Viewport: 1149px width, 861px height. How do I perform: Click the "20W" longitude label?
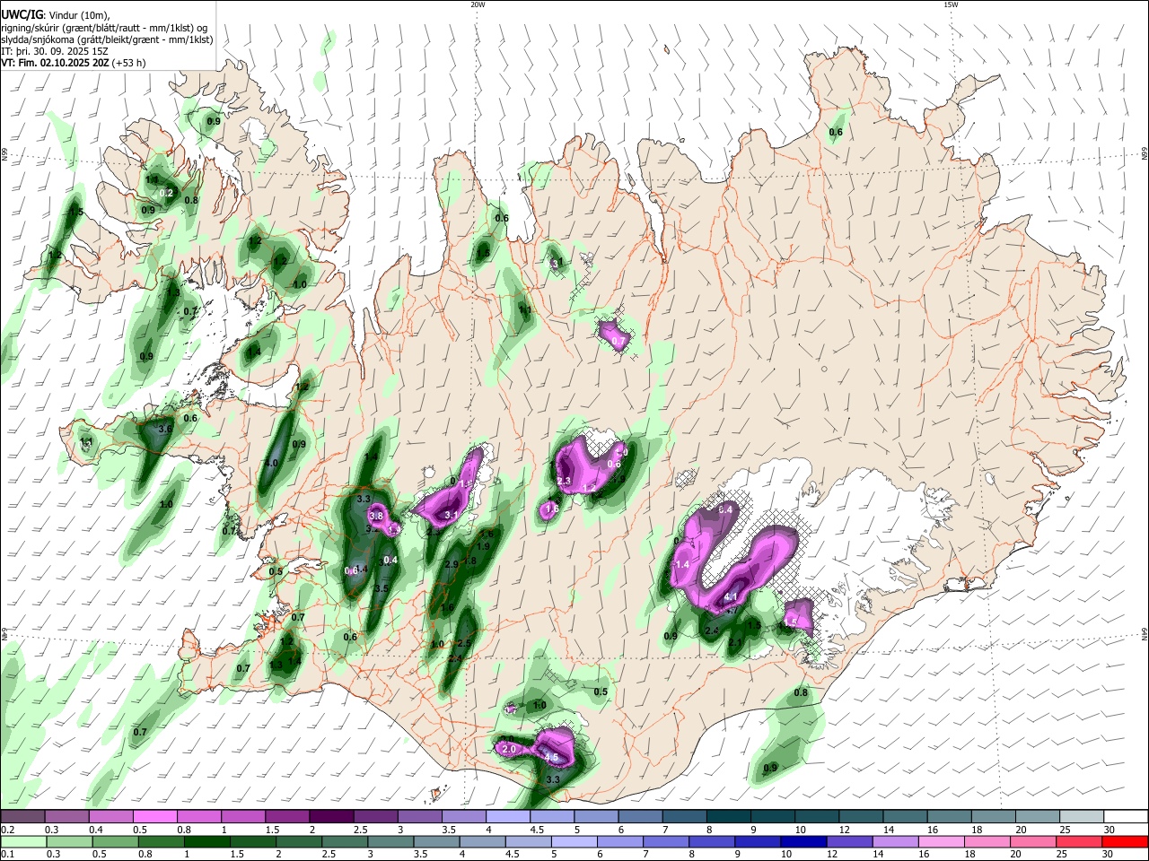(x=478, y=4)
